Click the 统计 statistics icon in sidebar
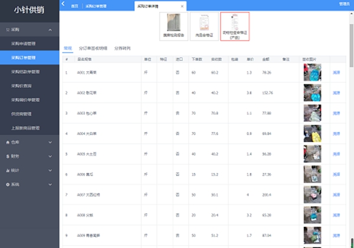Viewport: 354px width, 248px height. click(x=7, y=170)
